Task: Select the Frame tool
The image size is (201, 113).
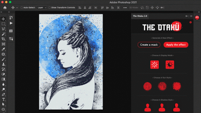Action: [3, 44]
